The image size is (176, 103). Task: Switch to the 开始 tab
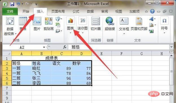[26, 11]
